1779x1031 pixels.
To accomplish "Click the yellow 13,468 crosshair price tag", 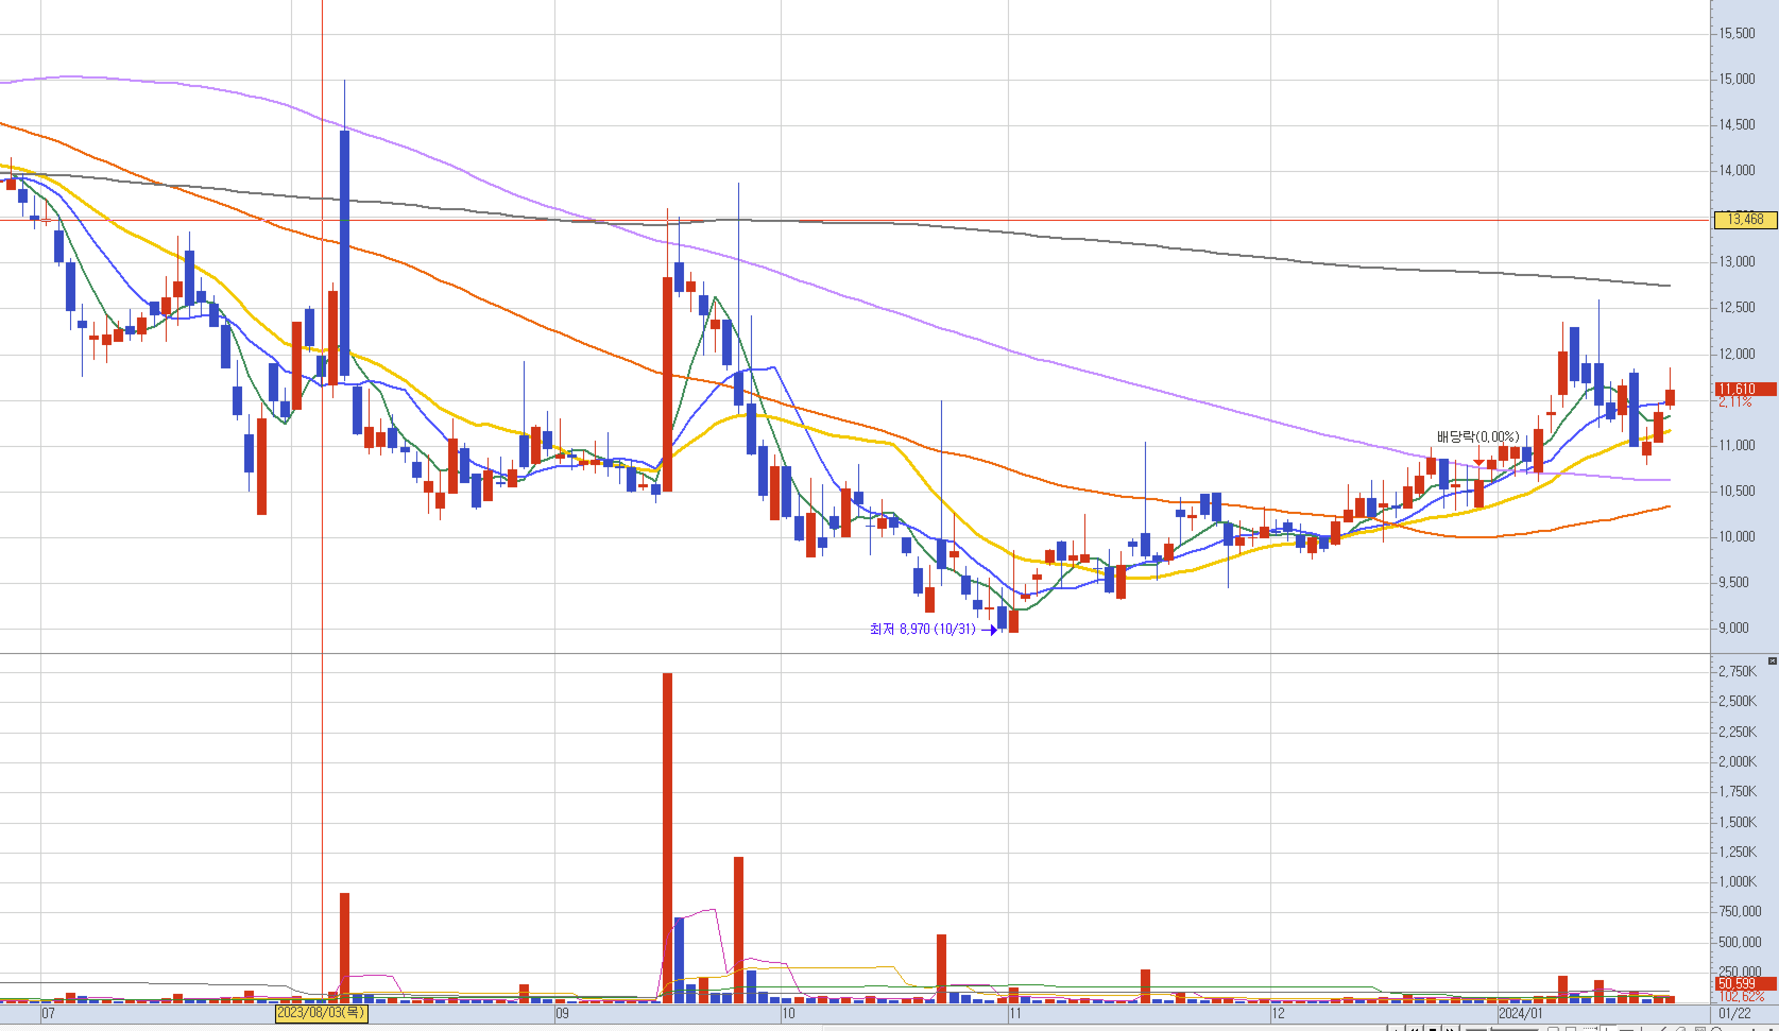I will 1745,219.
